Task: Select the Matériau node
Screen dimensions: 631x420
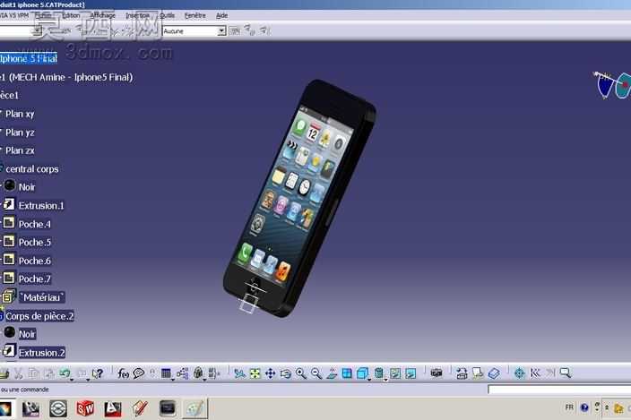Action: [x=42, y=297]
